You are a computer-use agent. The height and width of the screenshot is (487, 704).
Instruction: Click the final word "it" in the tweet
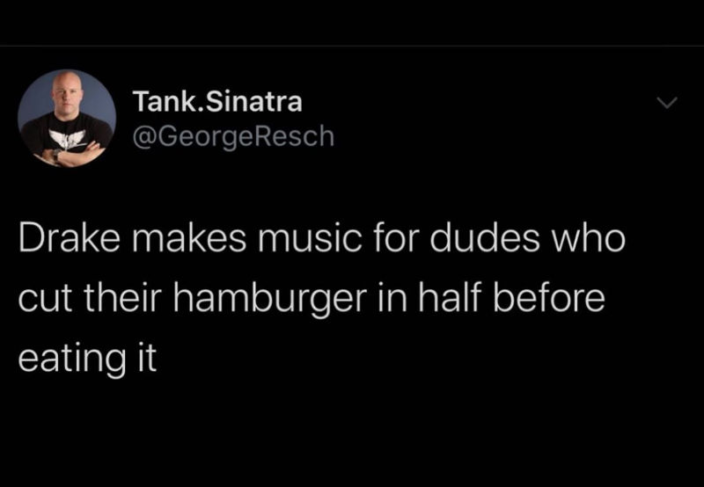coord(145,358)
